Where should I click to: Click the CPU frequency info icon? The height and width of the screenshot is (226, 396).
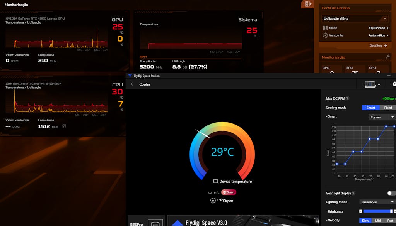(64, 126)
